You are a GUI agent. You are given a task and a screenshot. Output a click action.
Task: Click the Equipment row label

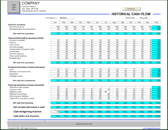tap(13, 74)
